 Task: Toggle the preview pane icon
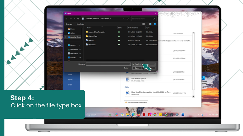pos(150,24)
